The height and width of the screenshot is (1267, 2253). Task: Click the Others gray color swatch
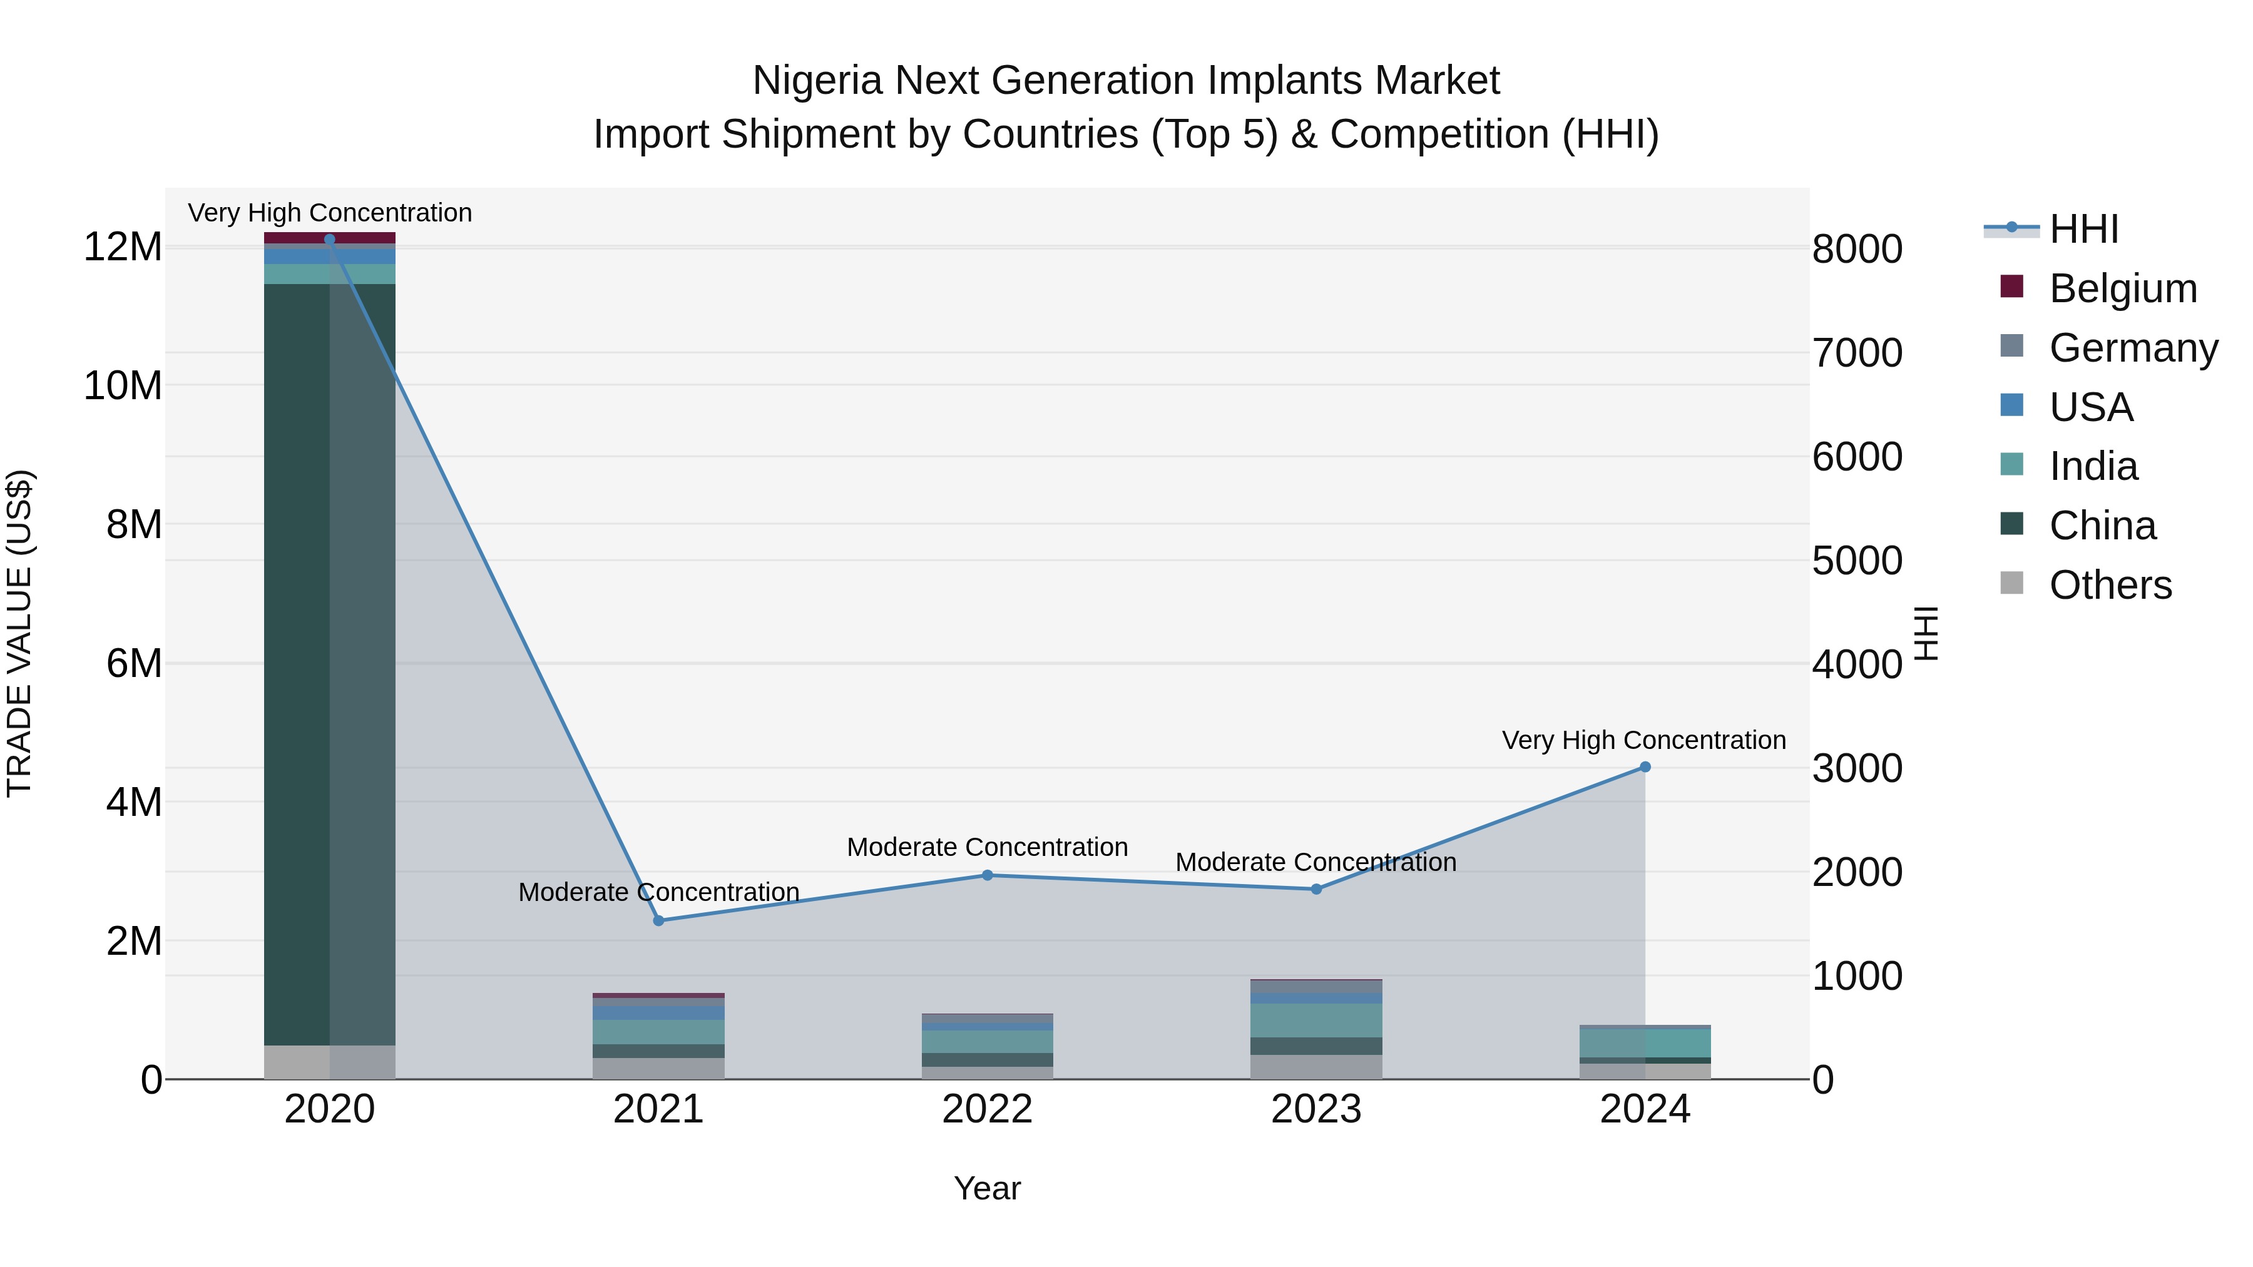click(2011, 583)
